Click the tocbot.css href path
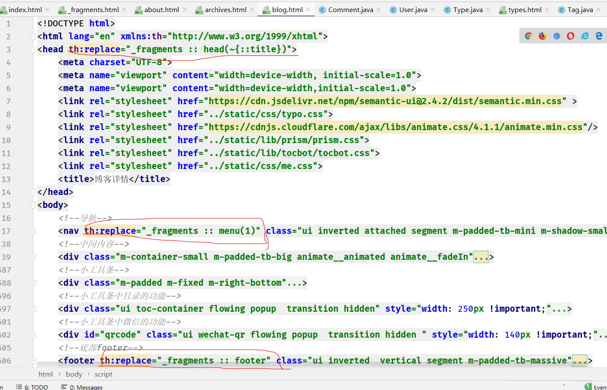This screenshot has width=607, height=390. [289, 153]
